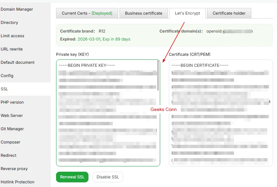
Task: Open Domain Manager in sidebar
Action: [17, 9]
